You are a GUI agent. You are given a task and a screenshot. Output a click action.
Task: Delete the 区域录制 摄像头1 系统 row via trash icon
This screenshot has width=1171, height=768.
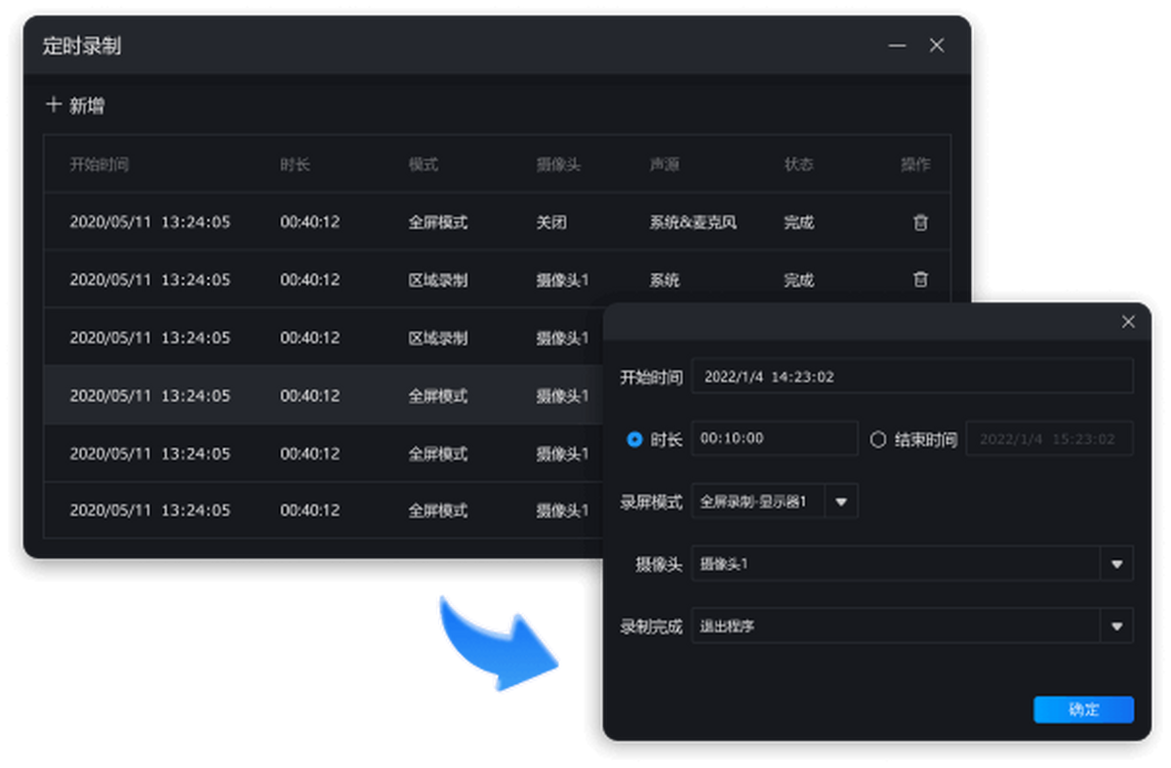point(919,280)
